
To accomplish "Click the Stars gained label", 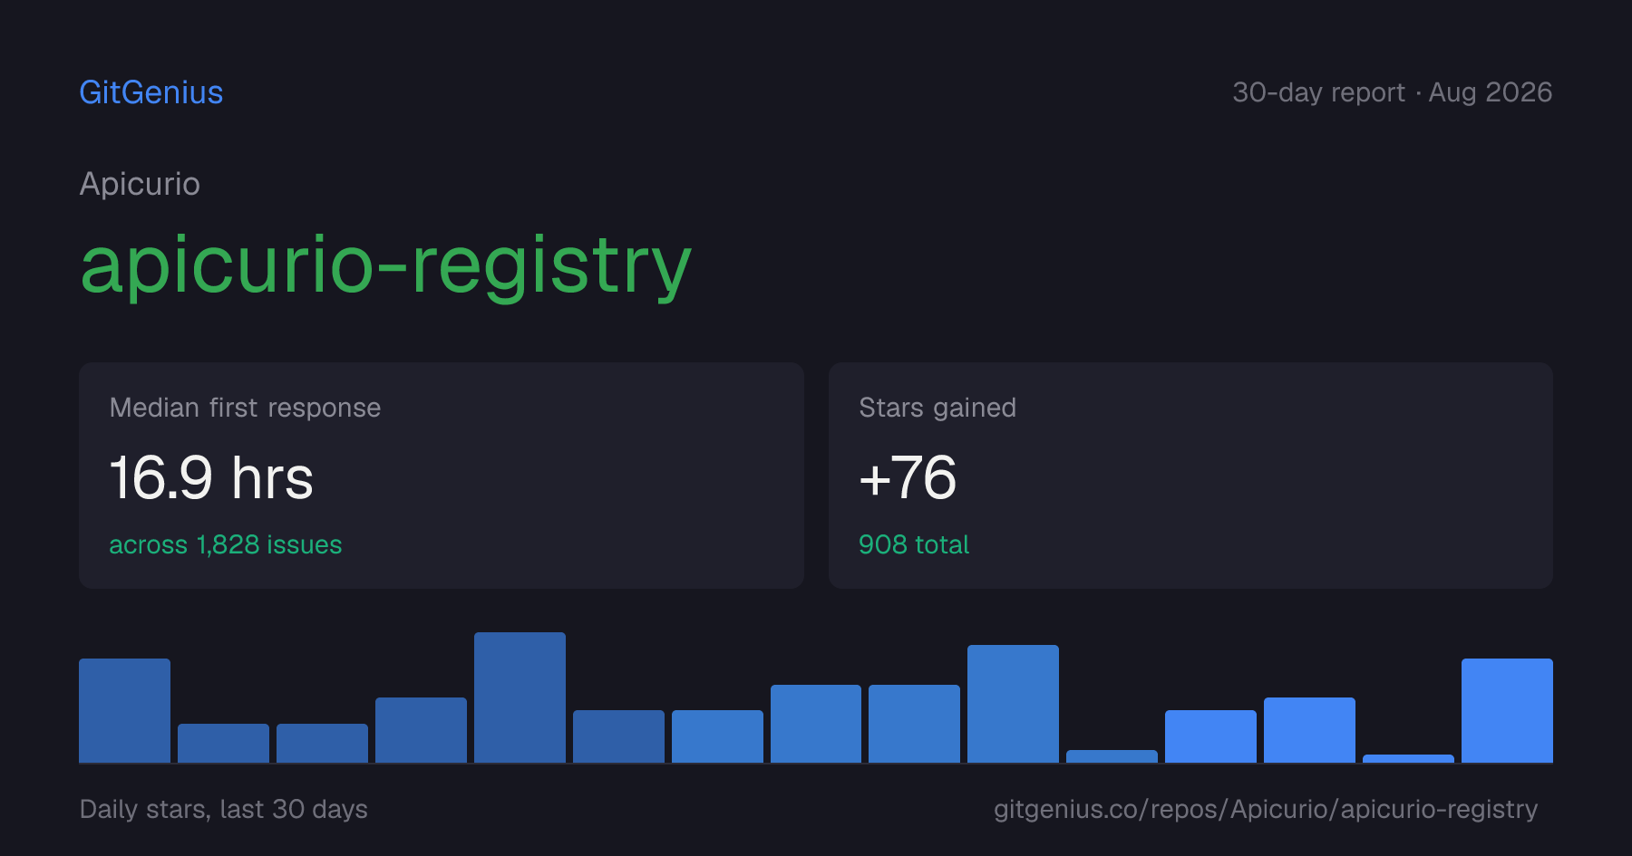I will coord(937,408).
